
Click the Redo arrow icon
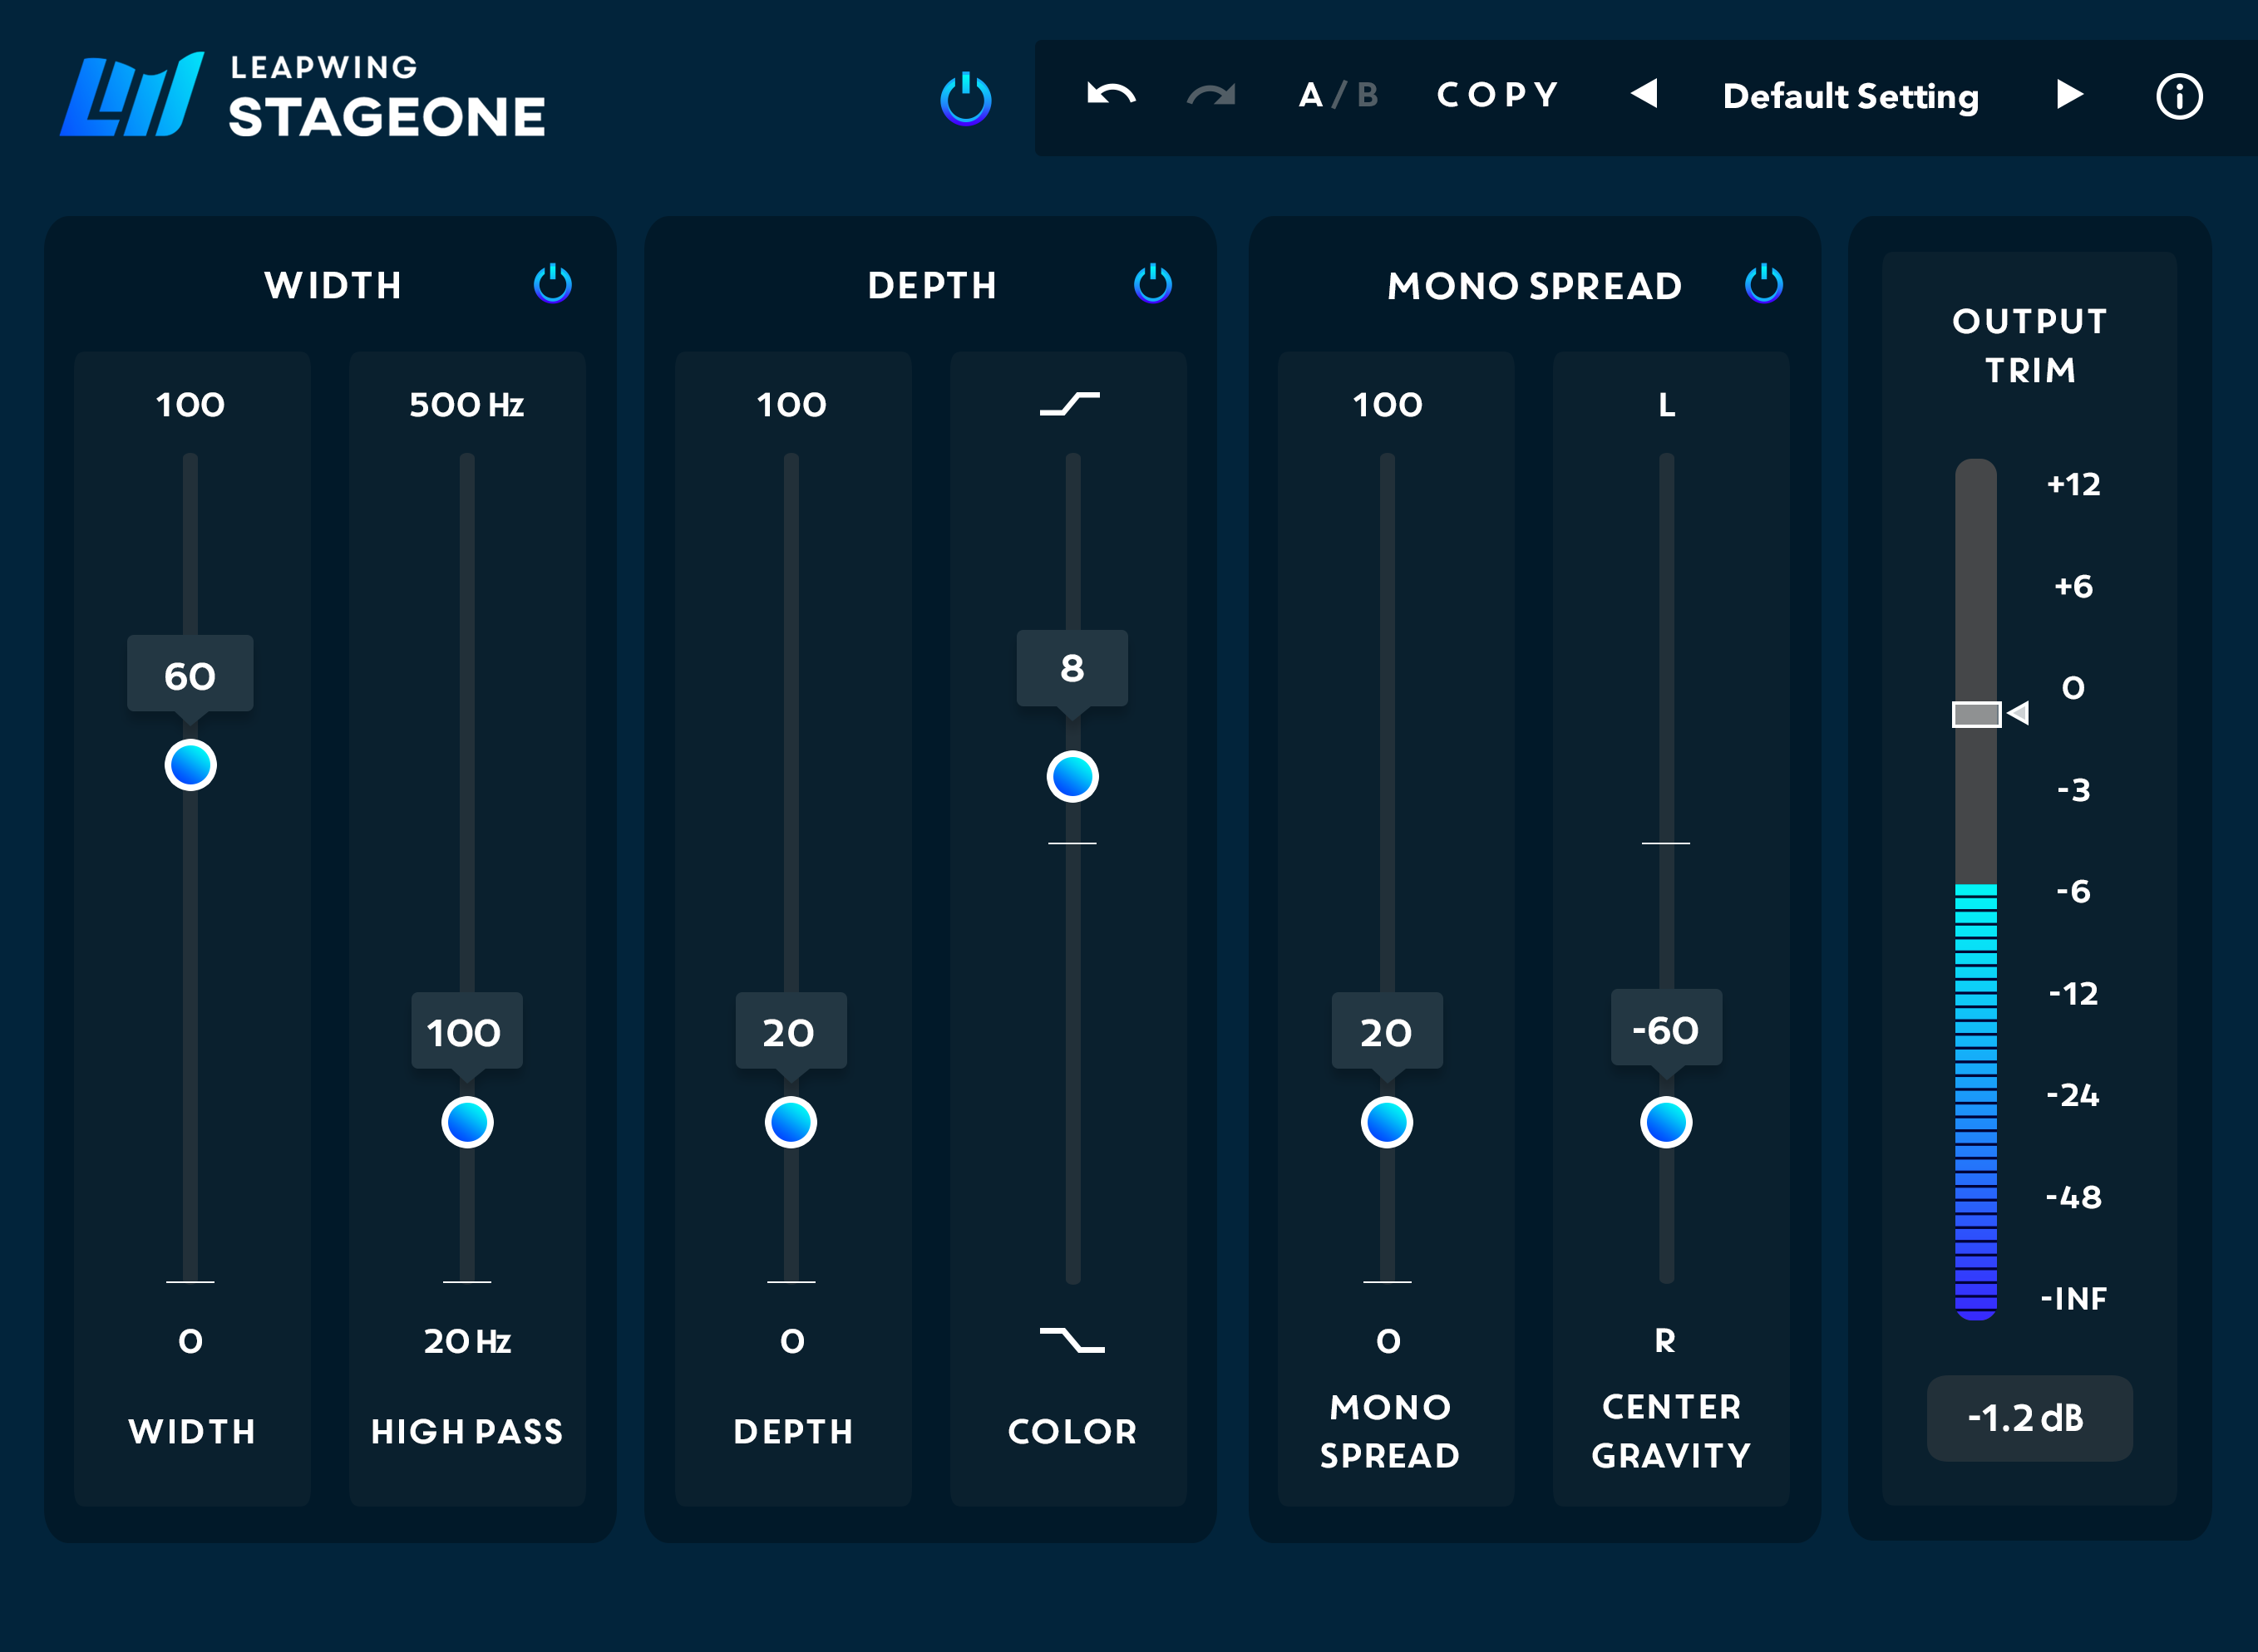coord(1210,95)
